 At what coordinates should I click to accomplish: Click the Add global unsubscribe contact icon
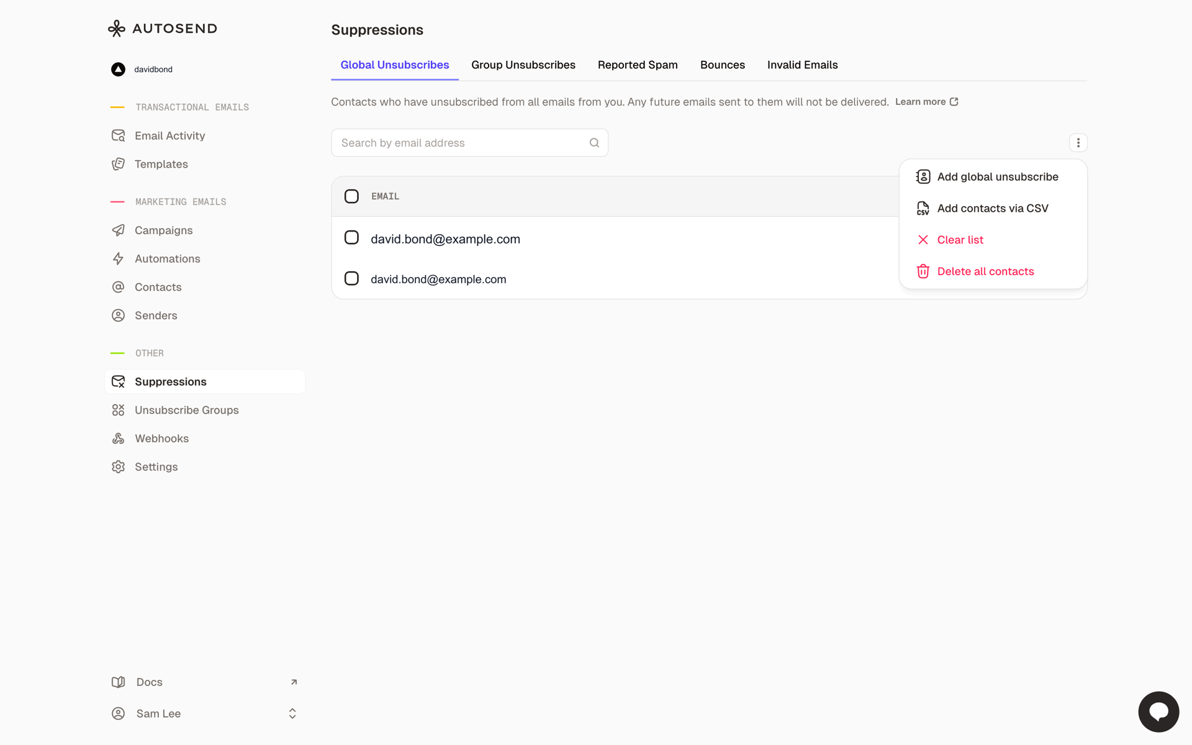pos(923,177)
